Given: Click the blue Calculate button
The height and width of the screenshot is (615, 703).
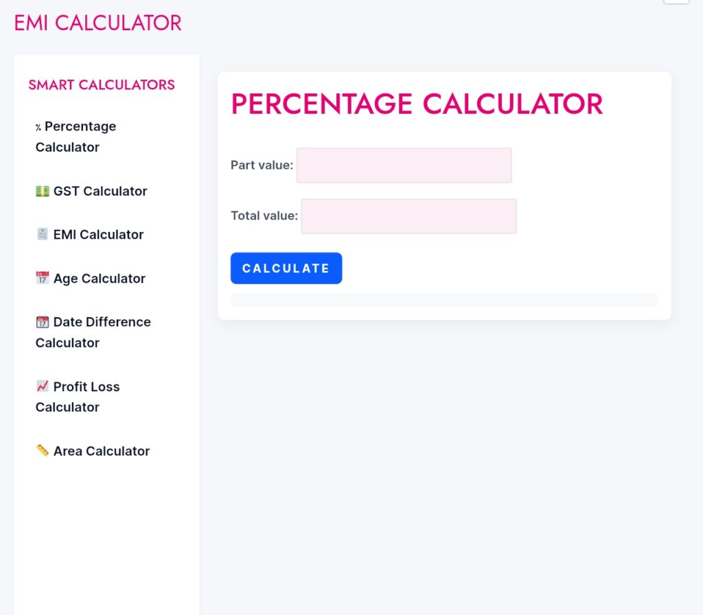Looking at the screenshot, I should pyautogui.click(x=286, y=268).
